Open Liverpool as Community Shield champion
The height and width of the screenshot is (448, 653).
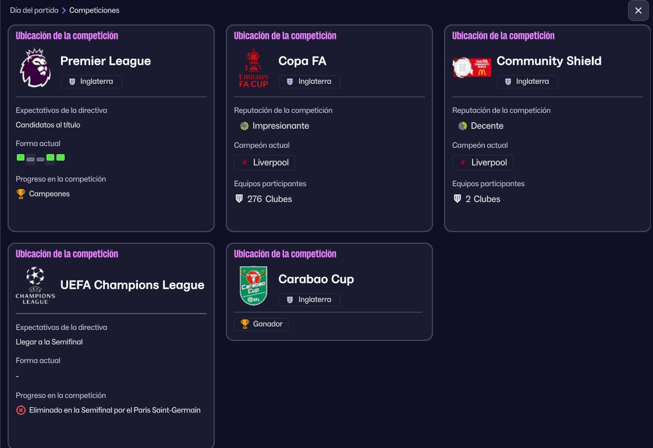pos(483,162)
